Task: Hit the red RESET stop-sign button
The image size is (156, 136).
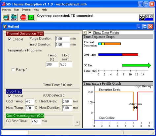Action: click(23, 17)
